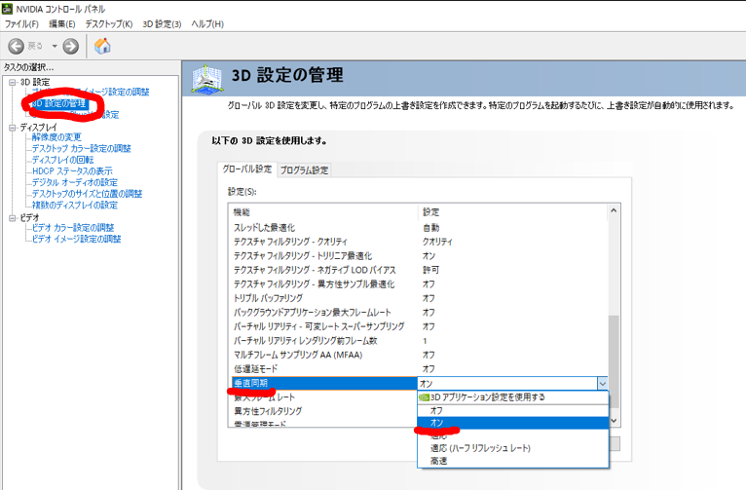Open the back history dropdown arrow
Screen dimensions: 746x490
click(x=55, y=46)
